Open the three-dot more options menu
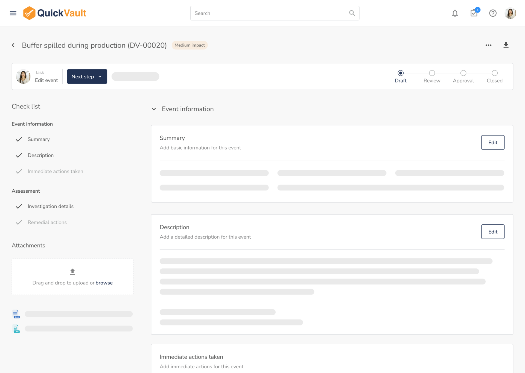The height and width of the screenshot is (373, 525). [x=488, y=45]
